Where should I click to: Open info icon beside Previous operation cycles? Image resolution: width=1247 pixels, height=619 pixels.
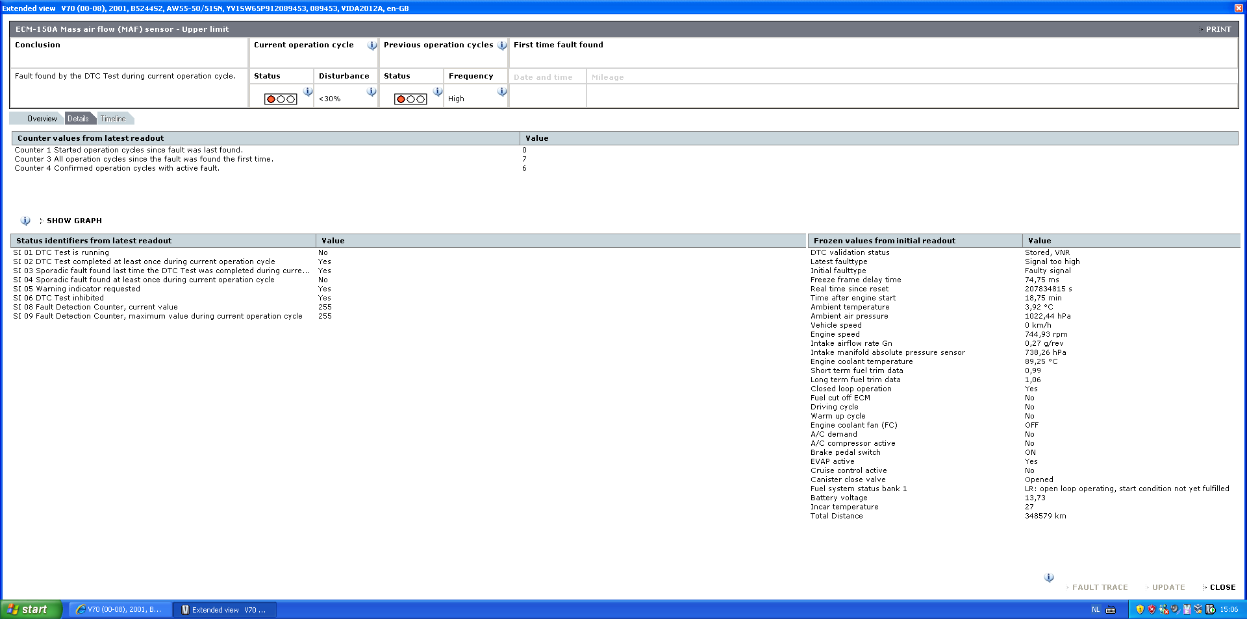pyautogui.click(x=502, y=45)
